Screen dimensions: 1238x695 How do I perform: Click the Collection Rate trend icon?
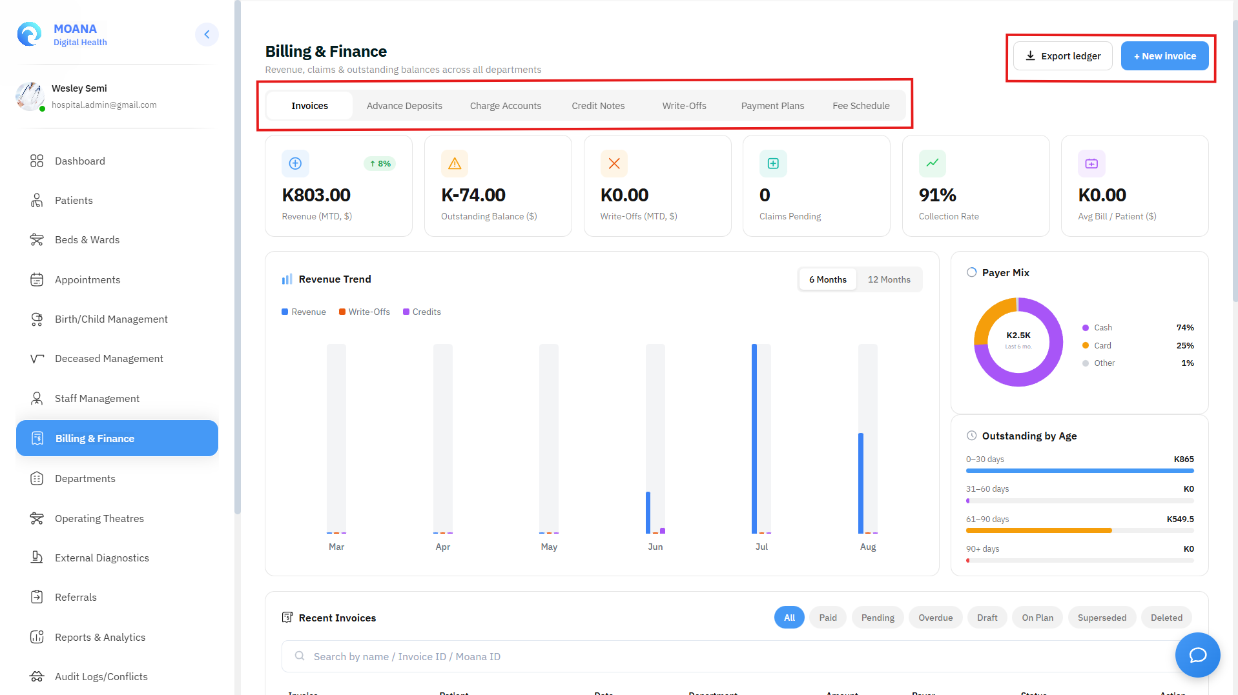click(933, 163)
